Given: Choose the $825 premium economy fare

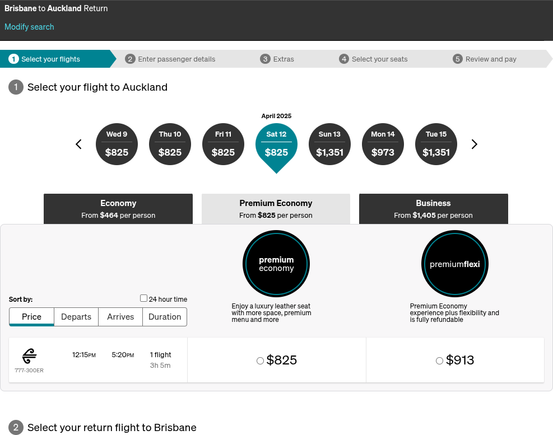Looking at the screenshot, I should tap(261, 361).
